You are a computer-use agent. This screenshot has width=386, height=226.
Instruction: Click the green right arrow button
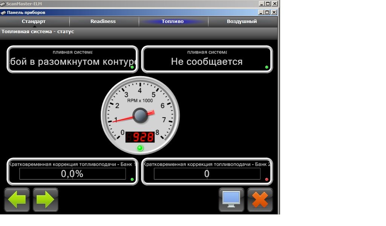[46, 200]
